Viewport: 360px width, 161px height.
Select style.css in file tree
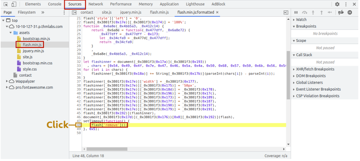29,69
